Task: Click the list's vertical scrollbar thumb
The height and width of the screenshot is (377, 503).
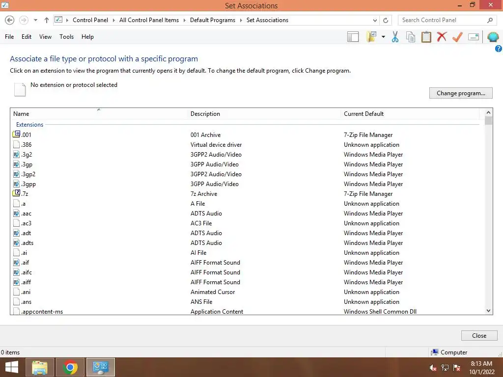Action: (x=488, y=121)
